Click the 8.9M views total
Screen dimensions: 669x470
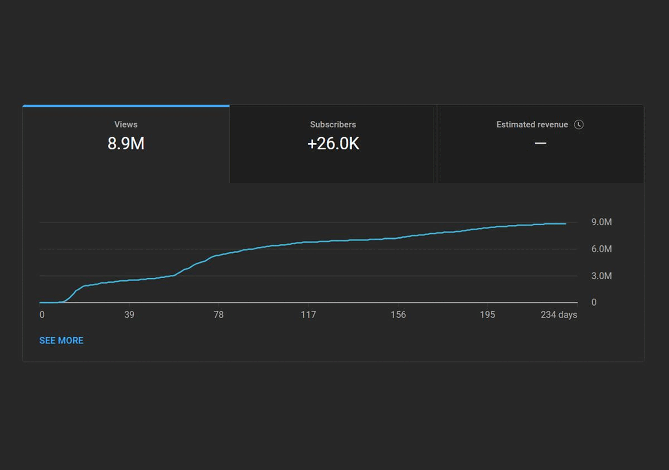click(126, 144)
